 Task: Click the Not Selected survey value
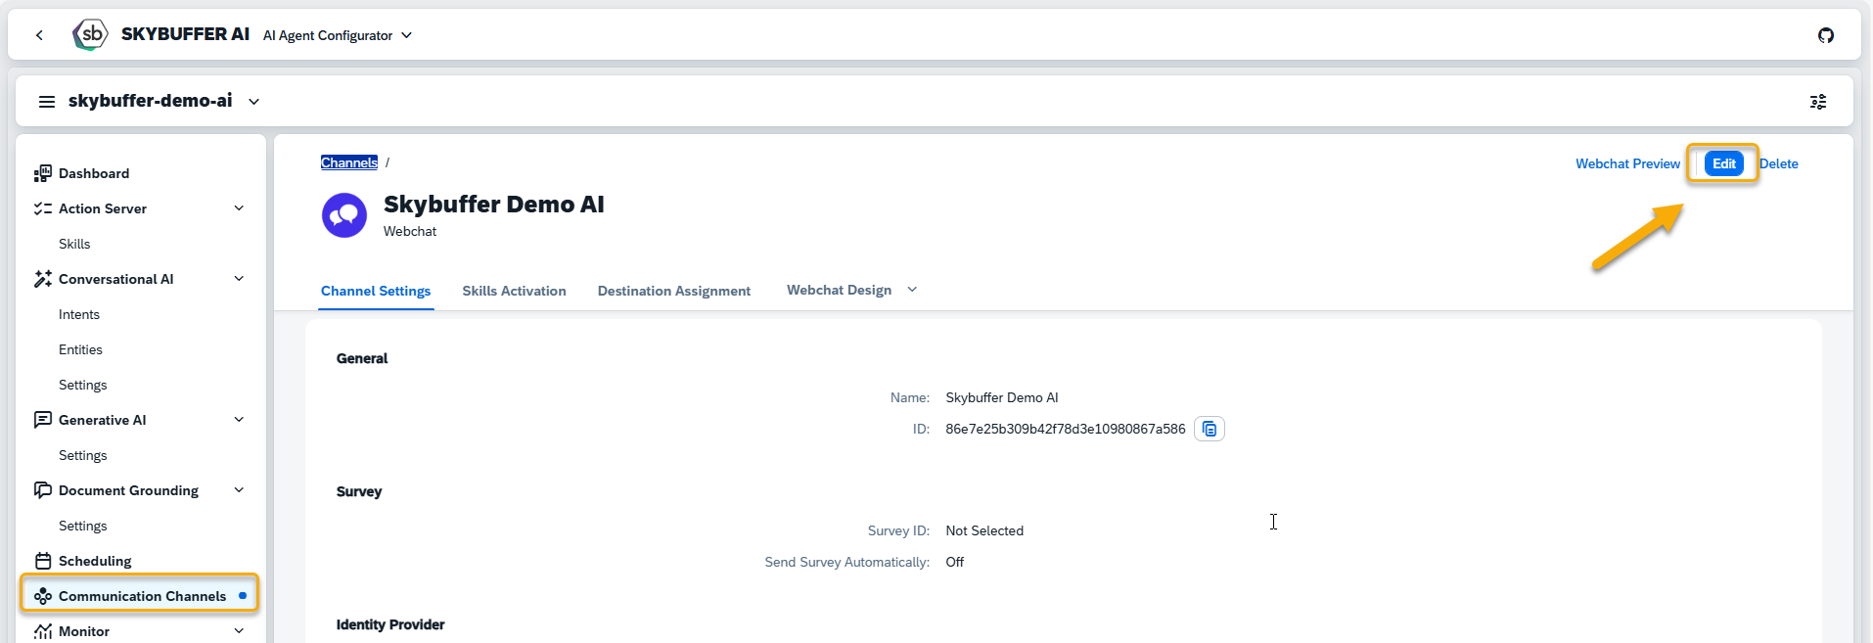[x=984, y=530]
